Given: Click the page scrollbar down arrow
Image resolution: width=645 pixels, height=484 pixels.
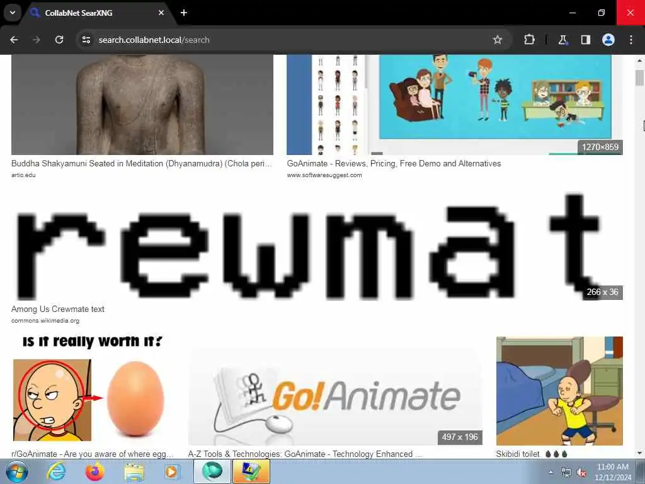Looking at the screenshot, I should tap(640, 454).
